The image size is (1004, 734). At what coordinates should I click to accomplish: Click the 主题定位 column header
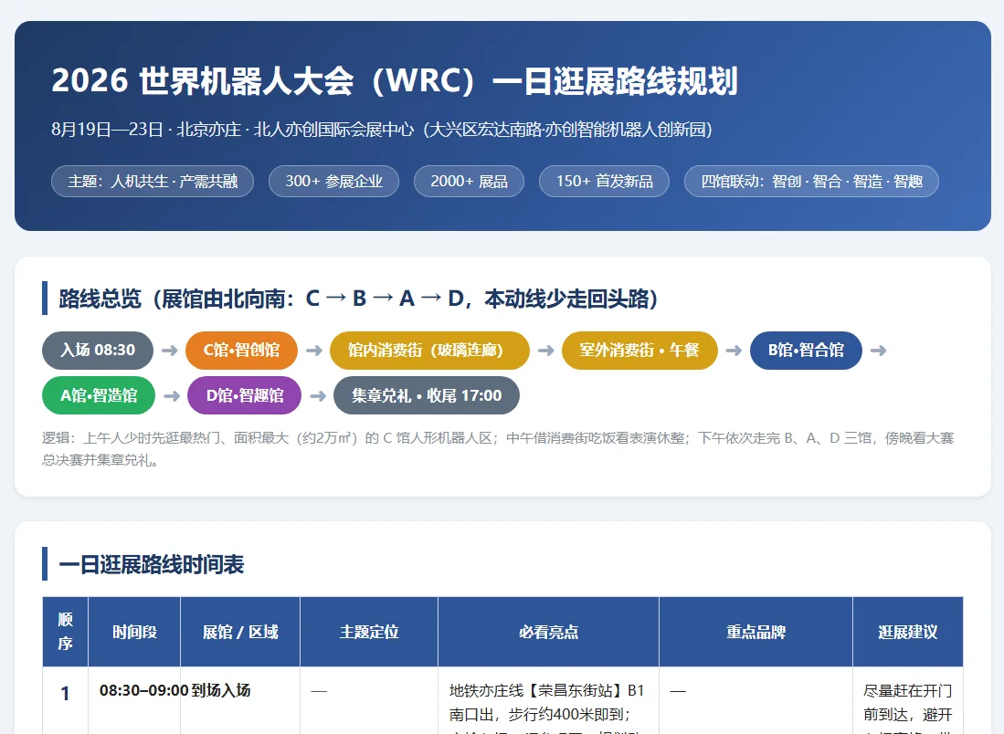369,632
